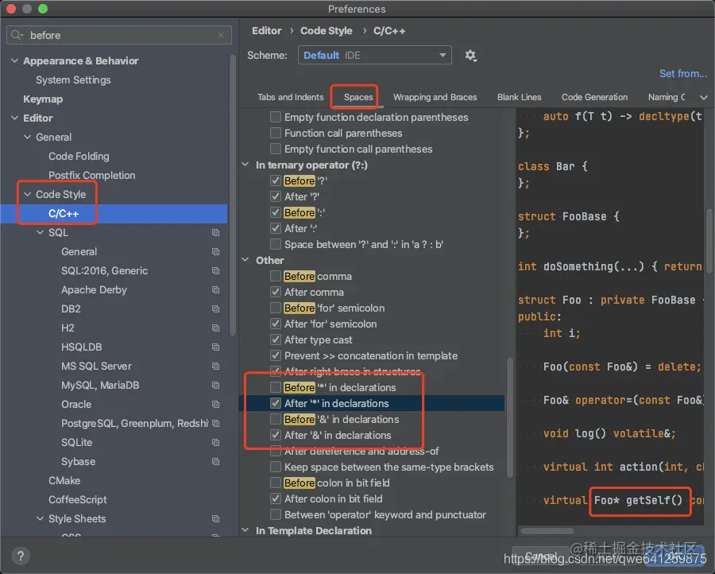Click the copy icon beside Sybase
The image size is (715, 574).
pos(215,462)
